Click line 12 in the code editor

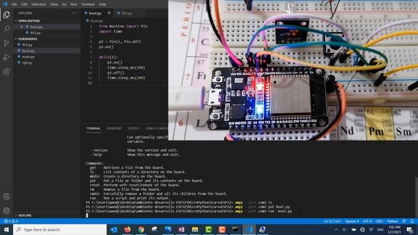[x=124, y=83]
